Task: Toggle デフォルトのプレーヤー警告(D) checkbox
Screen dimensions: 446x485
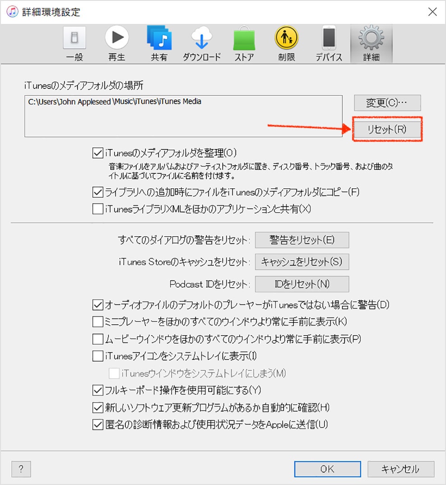Action: (x=98, y=305)
